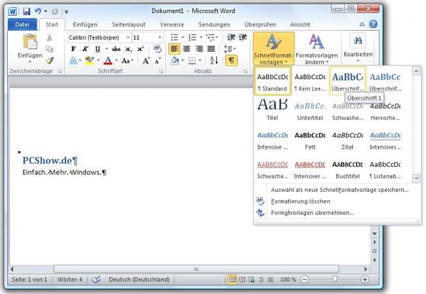Click the Copy icon in Zwischenablage
426x294 pixels.
(x=49, y=49)
